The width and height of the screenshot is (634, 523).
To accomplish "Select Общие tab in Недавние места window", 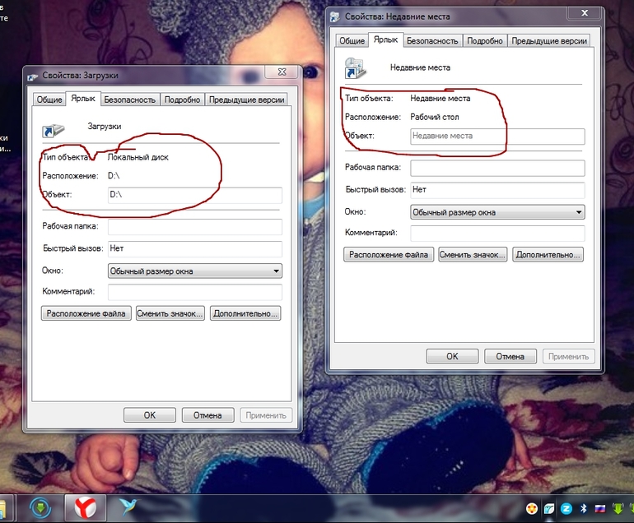I will [x=352, y=41].
